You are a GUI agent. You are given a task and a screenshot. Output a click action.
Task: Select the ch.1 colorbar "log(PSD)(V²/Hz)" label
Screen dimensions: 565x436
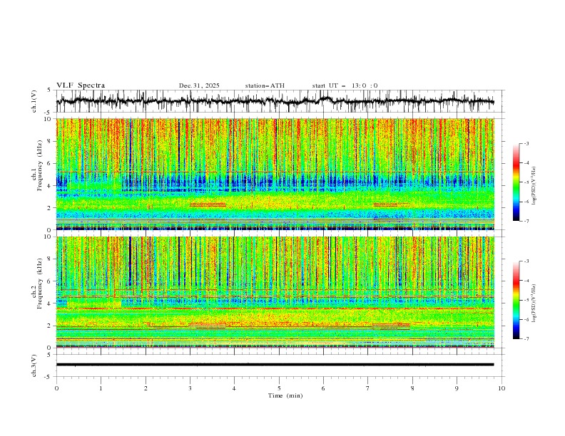click(534, 186)
